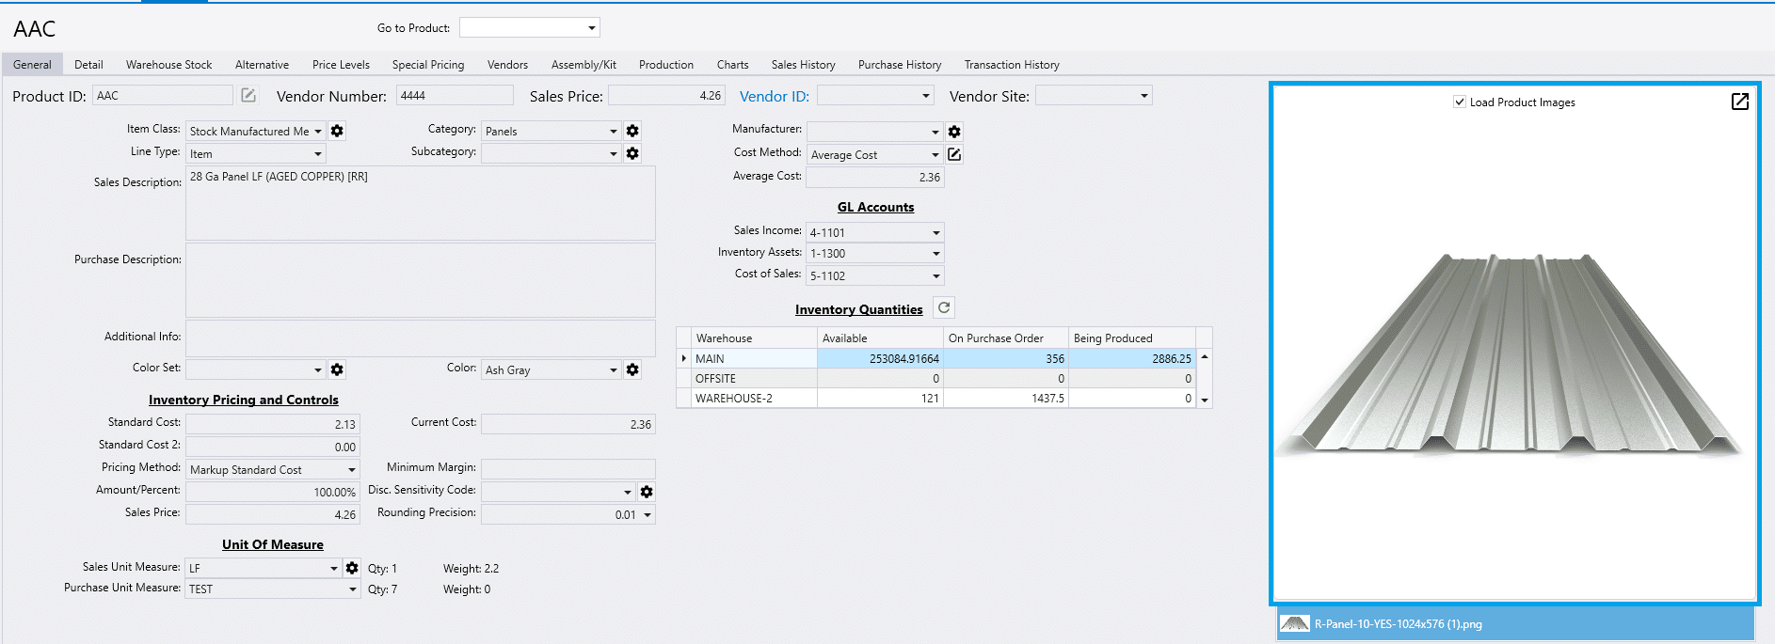Viewport: 1775px width, 644px height.
Task: Open the Purchase History tab
Action: point(900,65)
